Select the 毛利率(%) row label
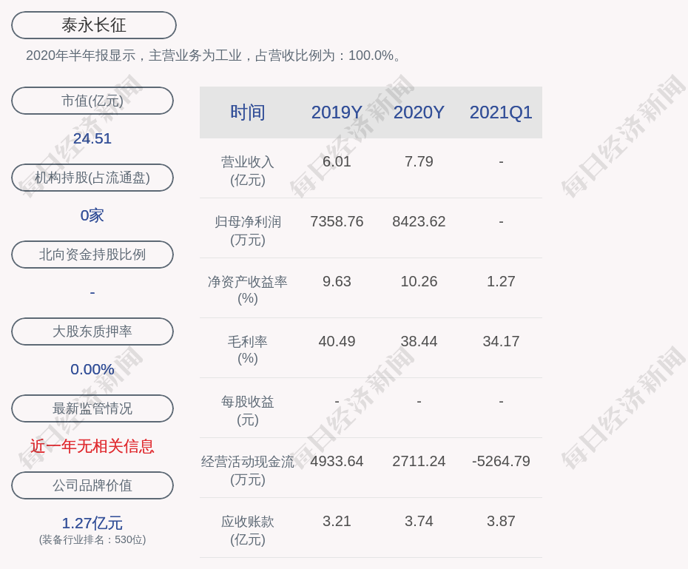 (x=248, y=350)
